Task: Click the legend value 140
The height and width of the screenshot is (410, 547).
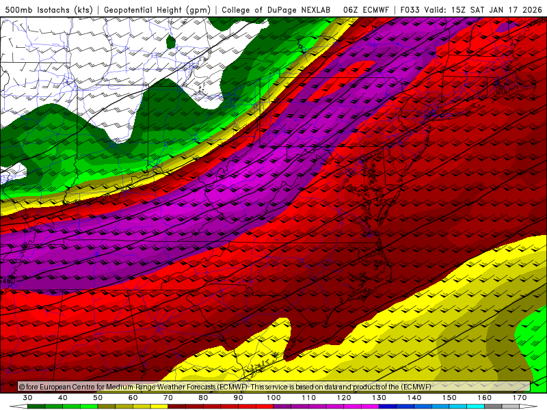Action: tap(414, 398)
